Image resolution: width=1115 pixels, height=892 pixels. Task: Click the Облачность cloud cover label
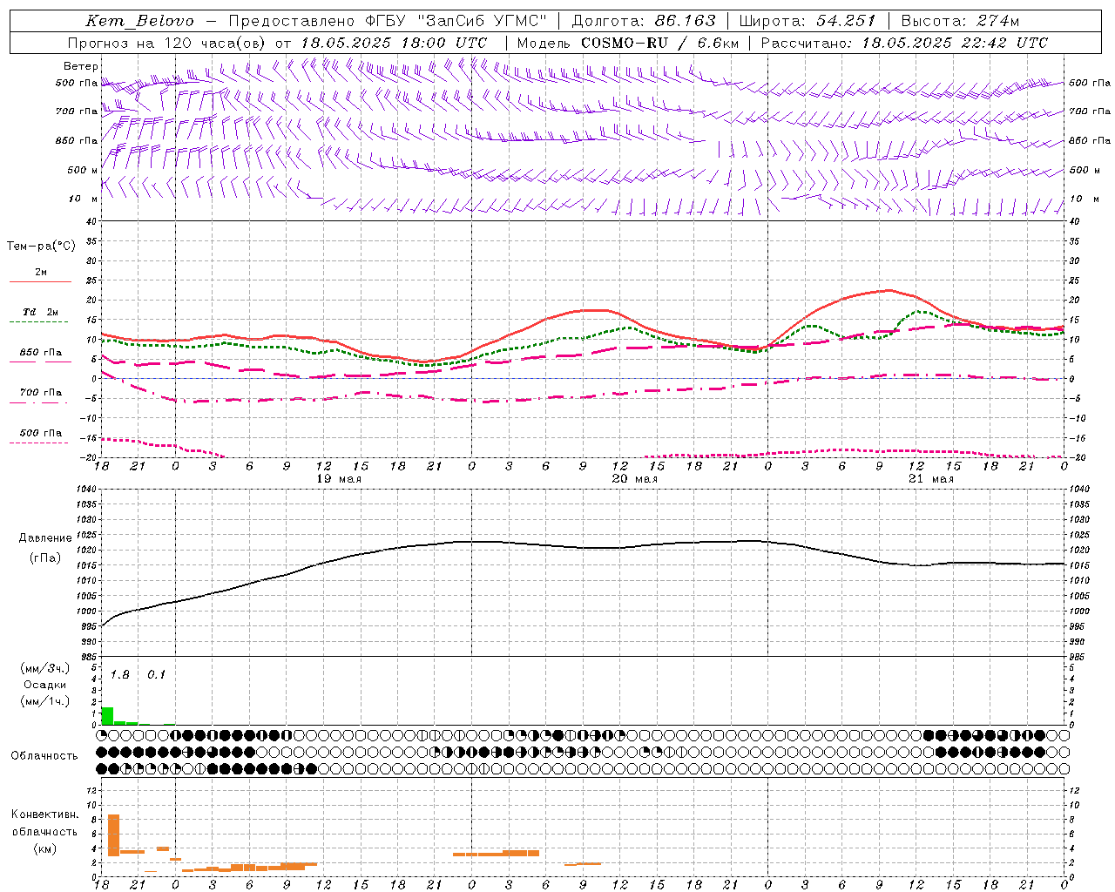pyautogui.click(x=44, y=756)
